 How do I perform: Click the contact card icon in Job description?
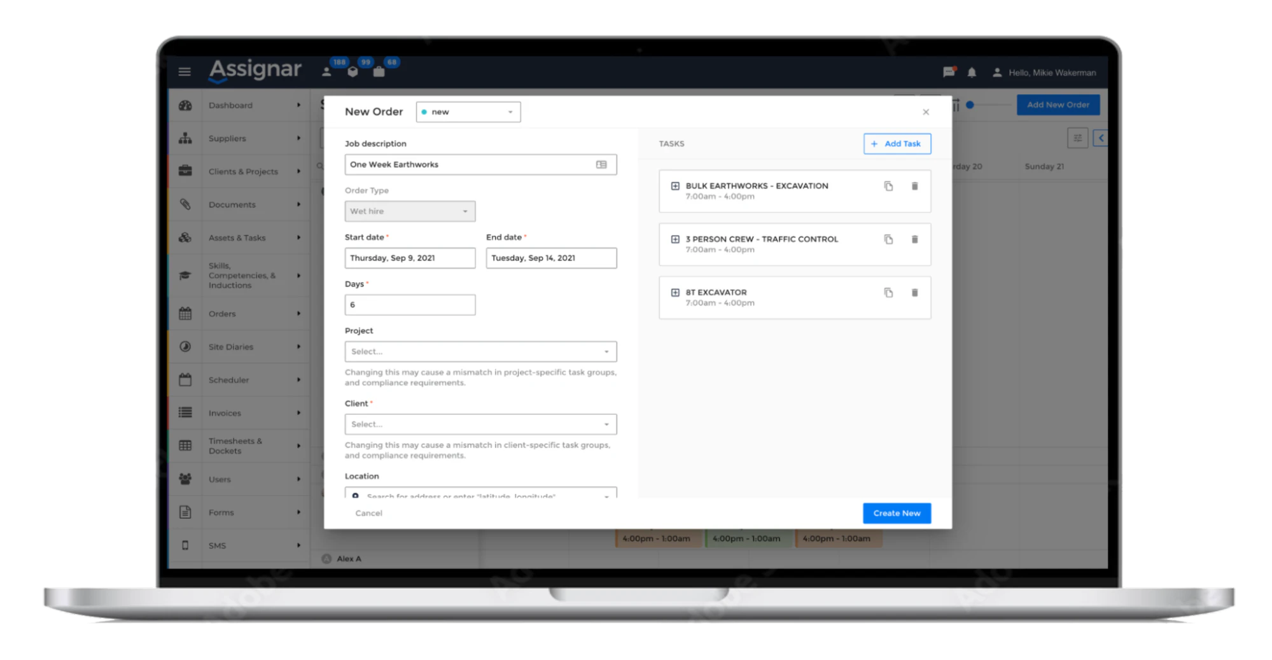tap(601, 164)
